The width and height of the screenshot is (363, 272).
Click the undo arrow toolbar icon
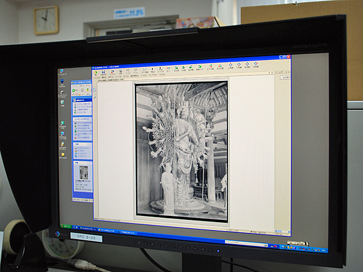point(128,71)
